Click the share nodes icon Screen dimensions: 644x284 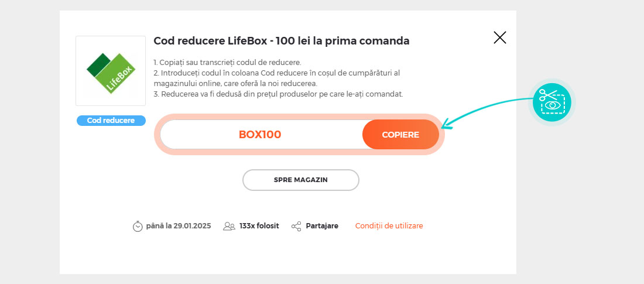(x=296, y=226)
